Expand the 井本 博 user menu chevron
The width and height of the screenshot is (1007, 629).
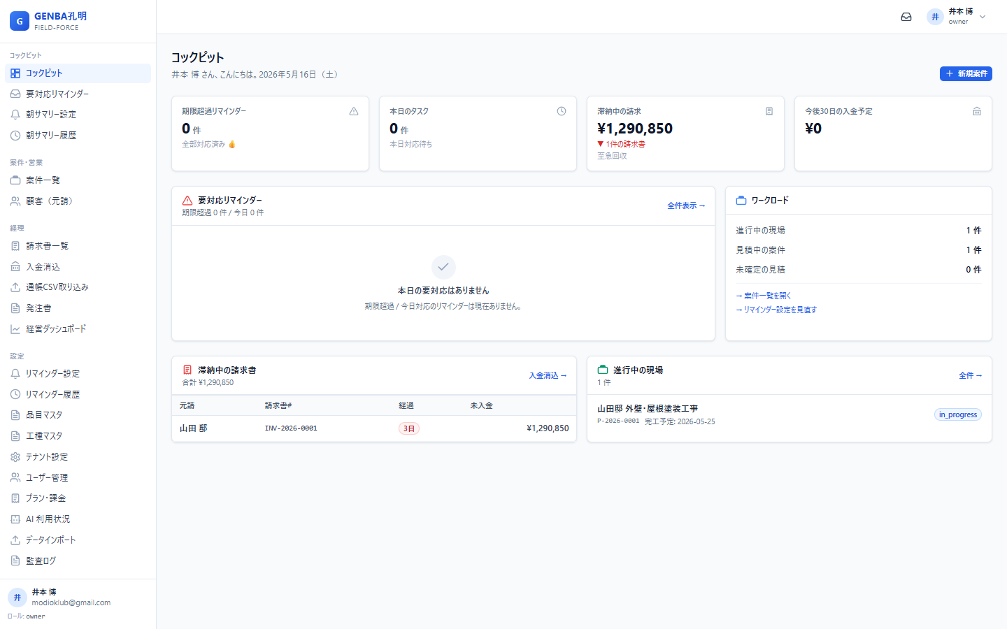pyautogui.click(x=983, y=17)
